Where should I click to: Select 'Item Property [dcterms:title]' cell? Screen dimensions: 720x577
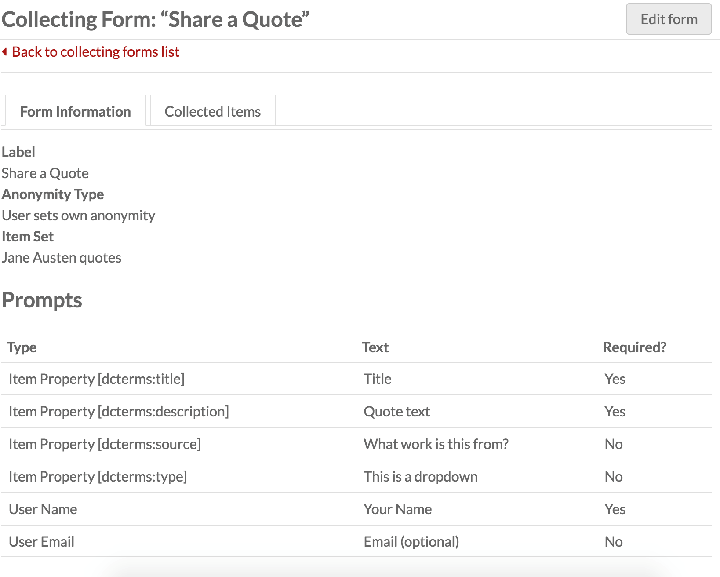(97, 379)
